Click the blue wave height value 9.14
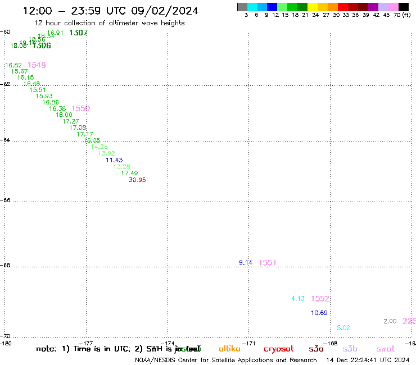The width and height of the screenshot is (416, 365). tap(246, 263)
